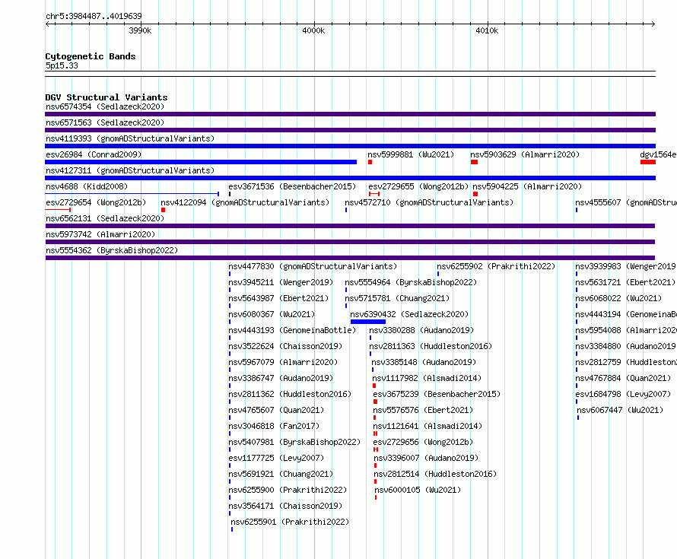This screenshot has height=559, width=677.
Task: Click nsv3386747 (Audano2019) label
Action: pos(281,378)
